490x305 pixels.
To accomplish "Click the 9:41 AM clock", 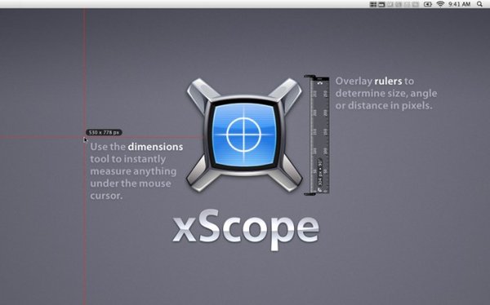I will [459, 4].
